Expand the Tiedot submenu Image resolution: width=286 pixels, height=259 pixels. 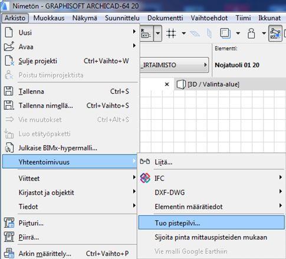pos(70,206)
